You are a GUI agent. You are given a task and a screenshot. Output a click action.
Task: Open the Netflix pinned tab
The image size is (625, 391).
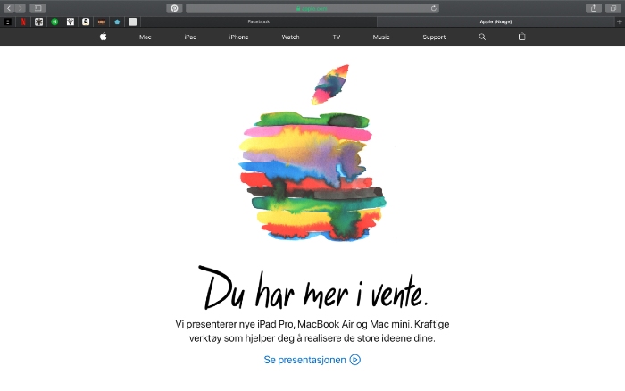coord(23,22)
